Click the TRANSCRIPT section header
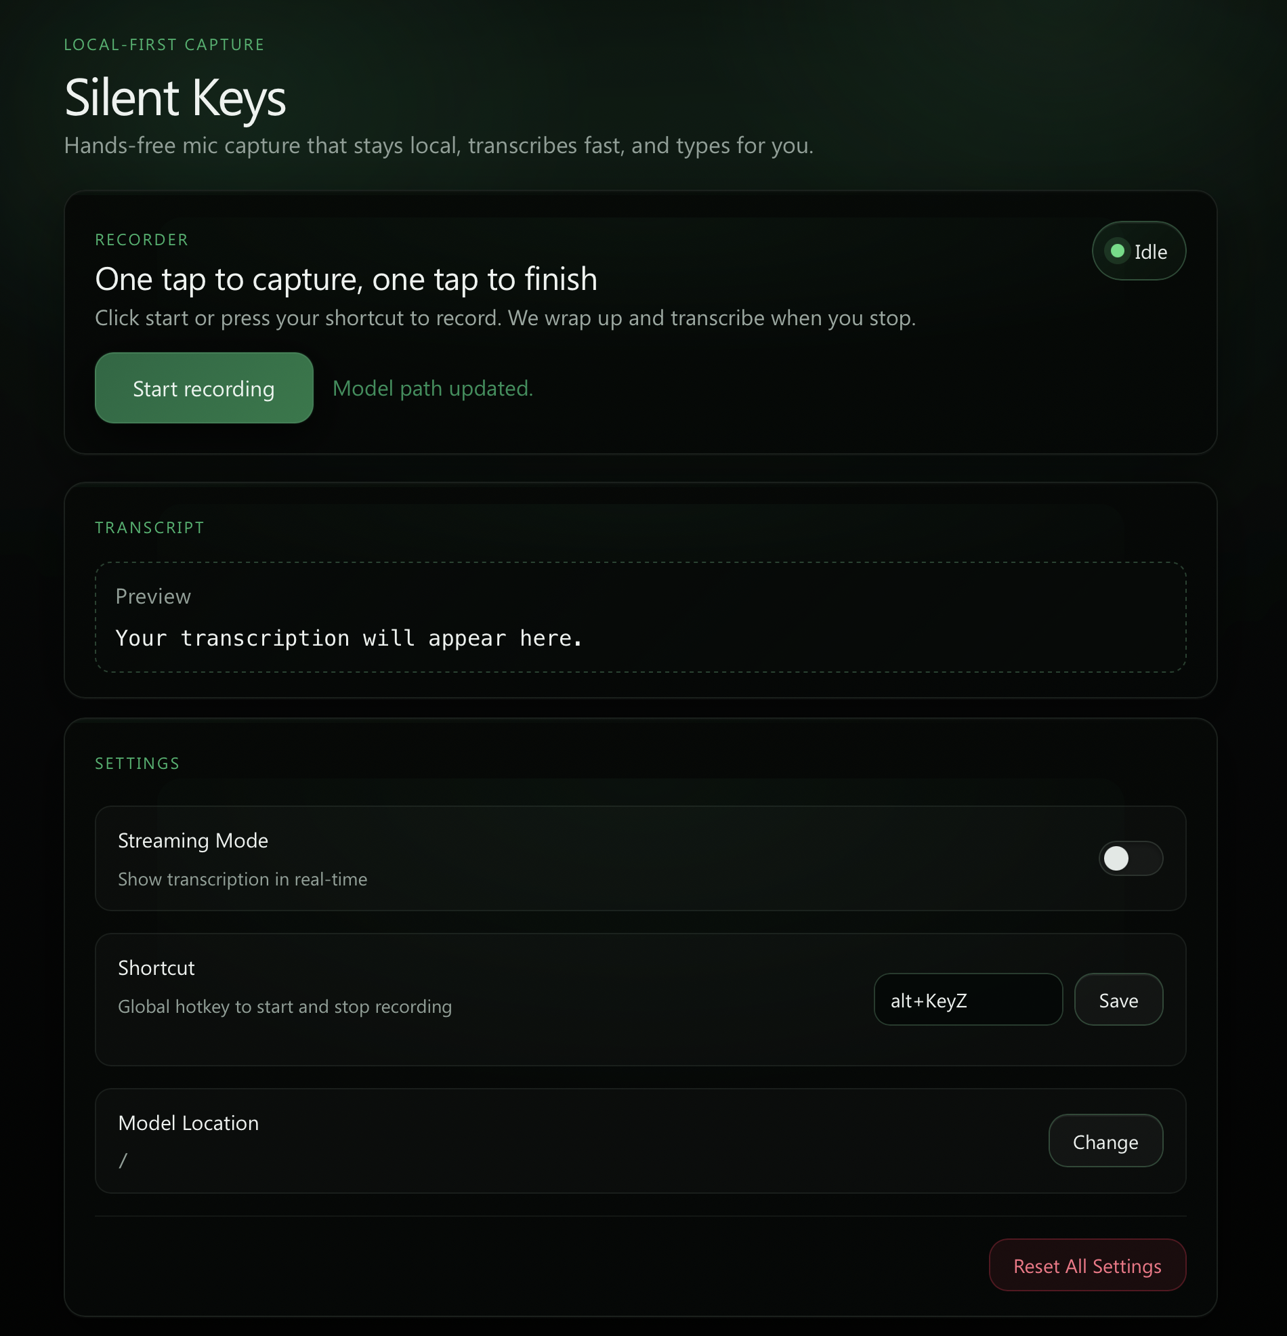Image resolution: width=1287 pixels, height=1336 pixels. click(x=149, y=527)
